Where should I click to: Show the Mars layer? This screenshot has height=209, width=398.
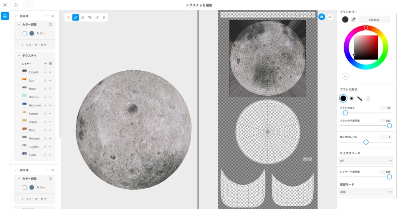point(50,130)
